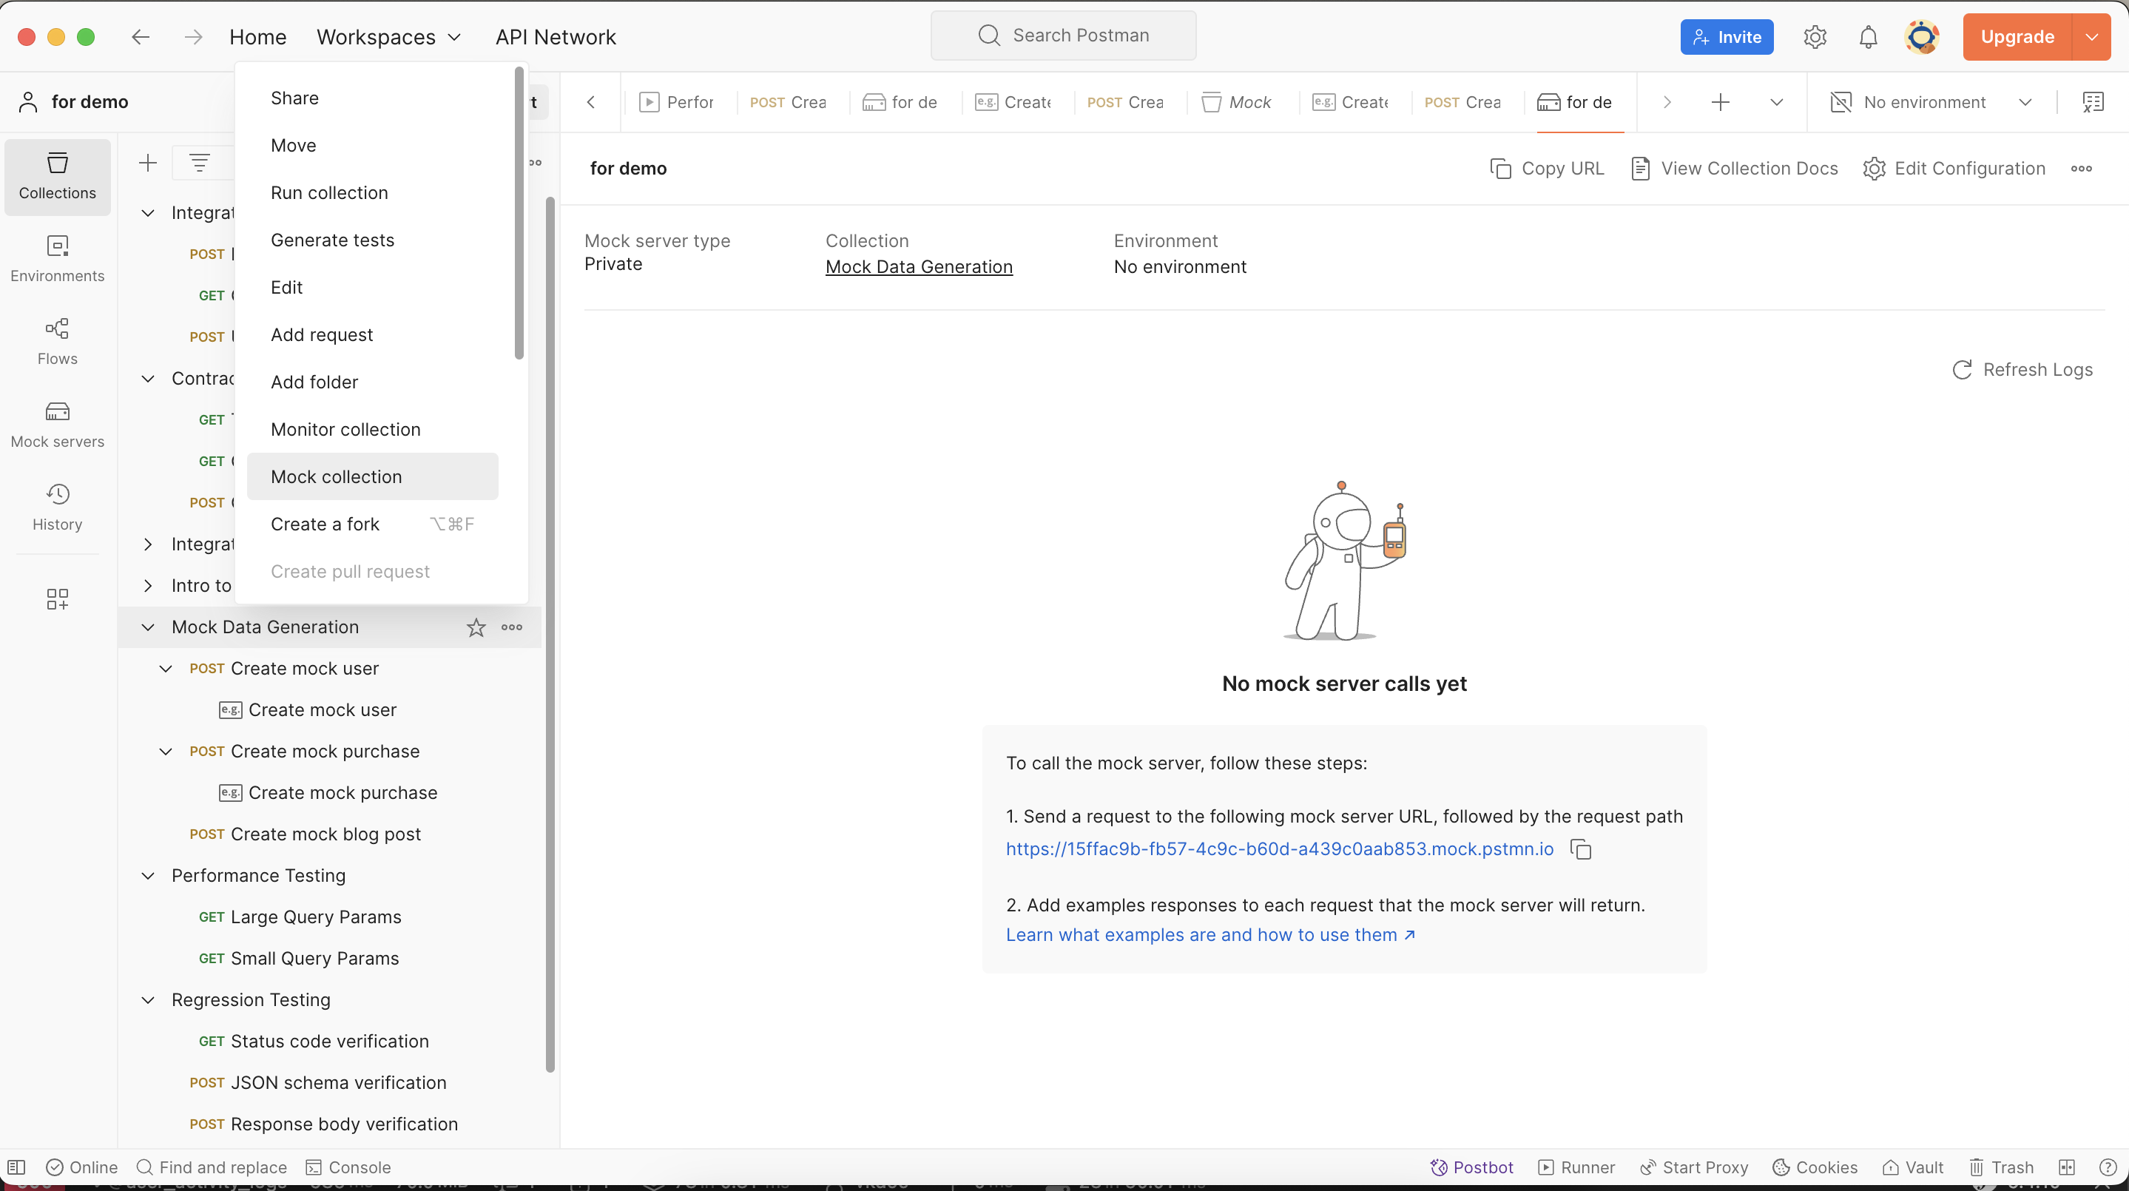Open settings gear icon in header
This screenshot has height=1191, width=2129.
point(1815,37)
